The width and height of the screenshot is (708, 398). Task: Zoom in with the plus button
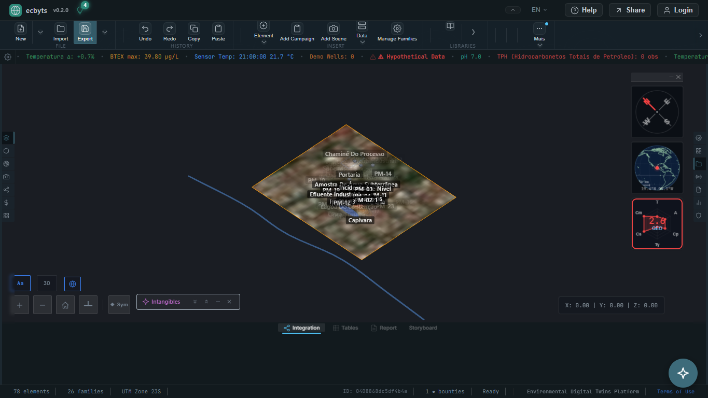pyautogui.click(x=20, y=305)
